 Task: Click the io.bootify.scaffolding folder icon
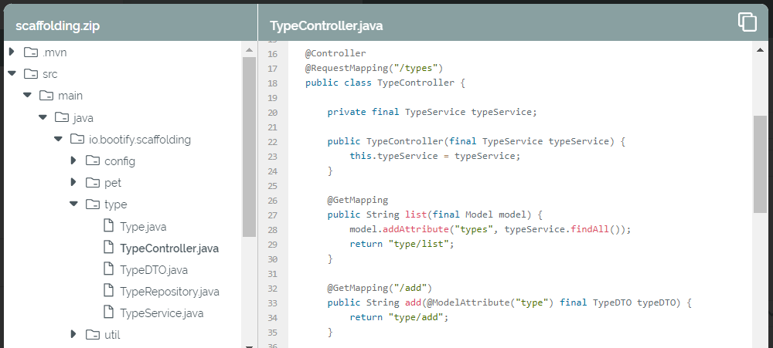tap(77, 140)
